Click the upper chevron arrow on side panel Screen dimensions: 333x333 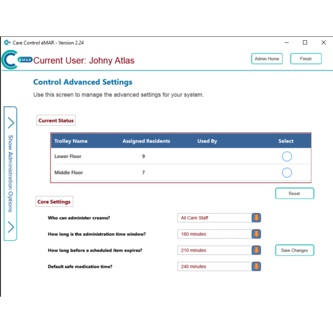pos(11,123)
